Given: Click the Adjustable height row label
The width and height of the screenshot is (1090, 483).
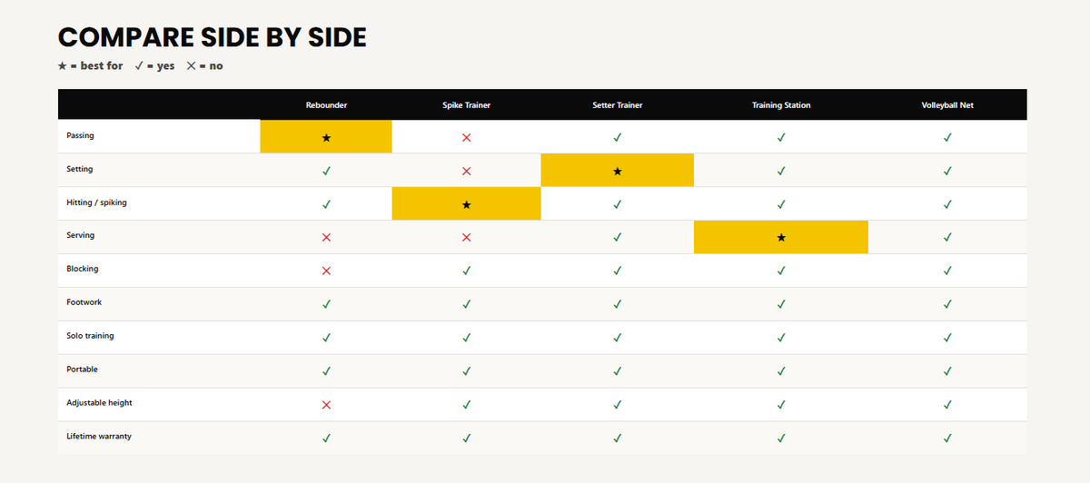Looking at the screenshot, I should [x=99, y=403].
